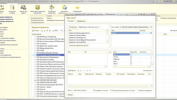177x100 pixels.
Task: Click scroll down arrow of Excel columns table
Action: click(x=152, y=64)
